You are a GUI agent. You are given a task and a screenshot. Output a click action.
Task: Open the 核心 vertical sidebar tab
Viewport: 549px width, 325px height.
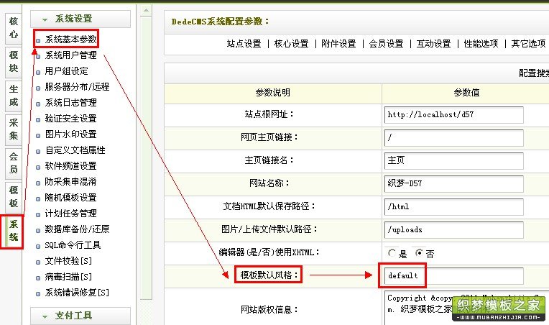point(14,28)
